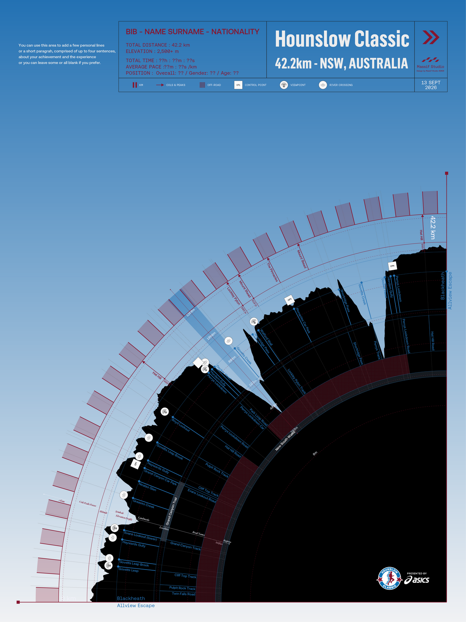Click the red KM bars legend icon

pos(135,85)
